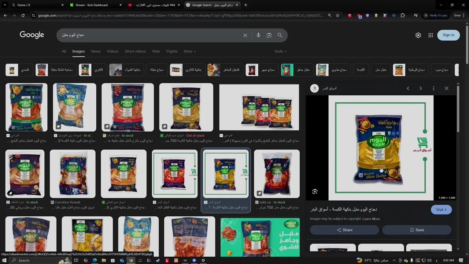Switch to the Short videos tab

135,51
